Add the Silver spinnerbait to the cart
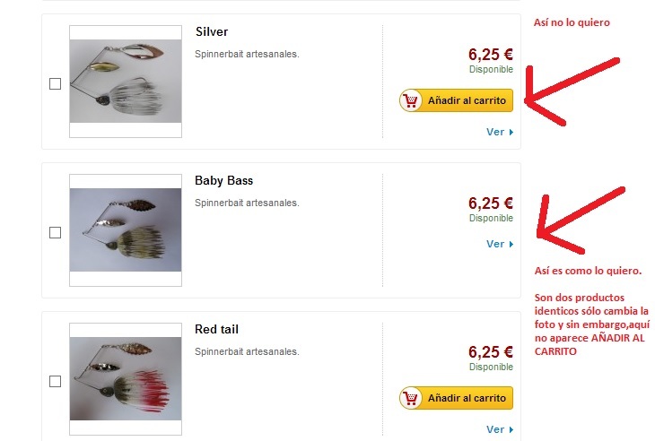The image size is (655, 441). click(456, 100)
